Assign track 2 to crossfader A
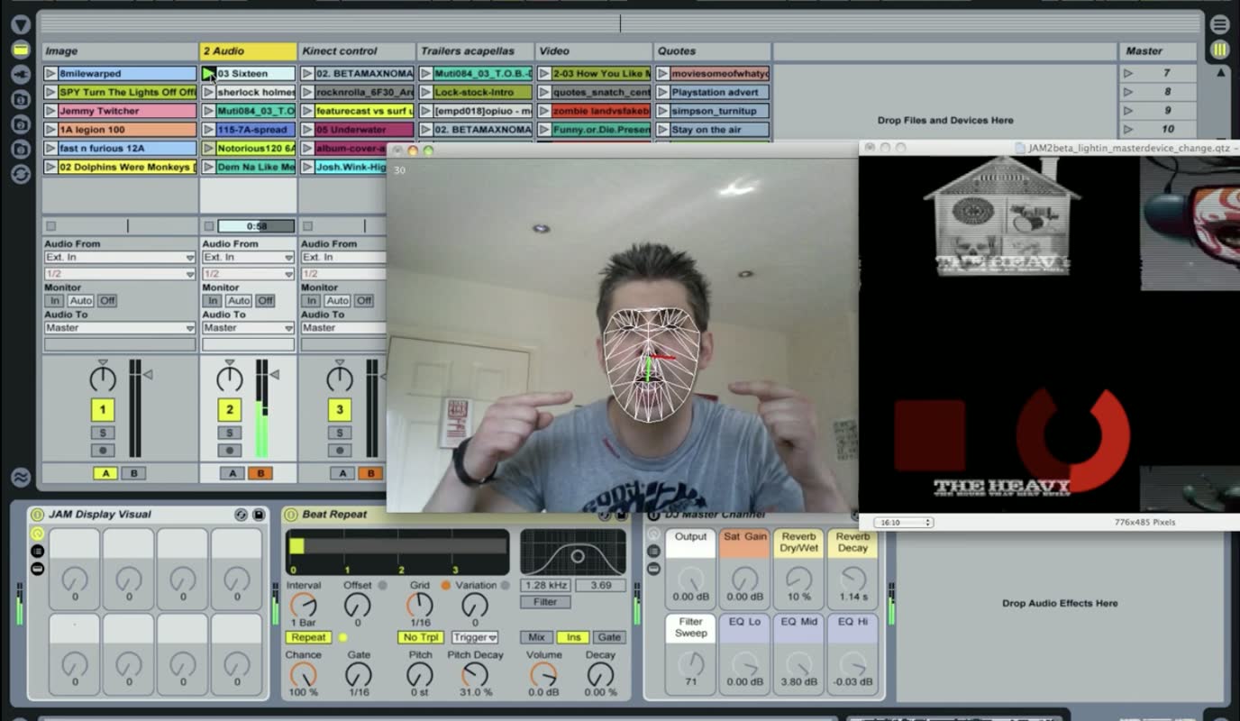1240x721 pixels. tap(233, 473)
